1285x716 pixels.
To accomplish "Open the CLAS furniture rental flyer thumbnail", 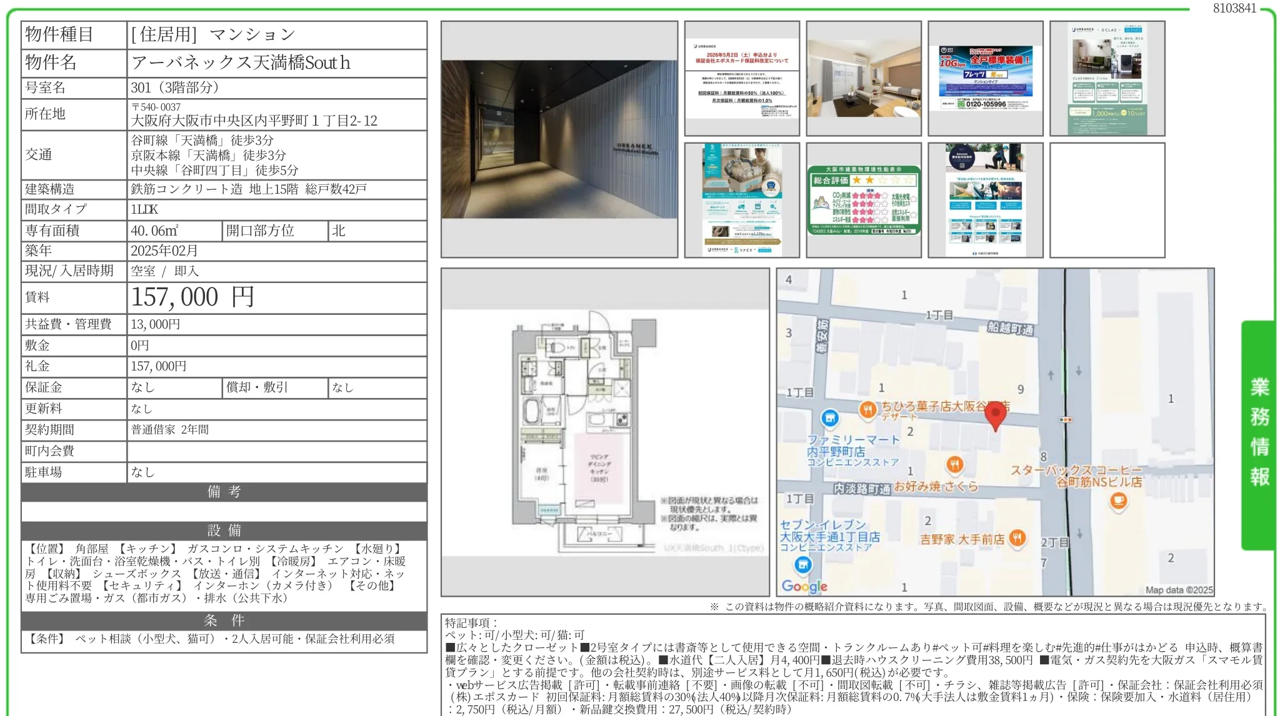I will tap(1107, 78).
